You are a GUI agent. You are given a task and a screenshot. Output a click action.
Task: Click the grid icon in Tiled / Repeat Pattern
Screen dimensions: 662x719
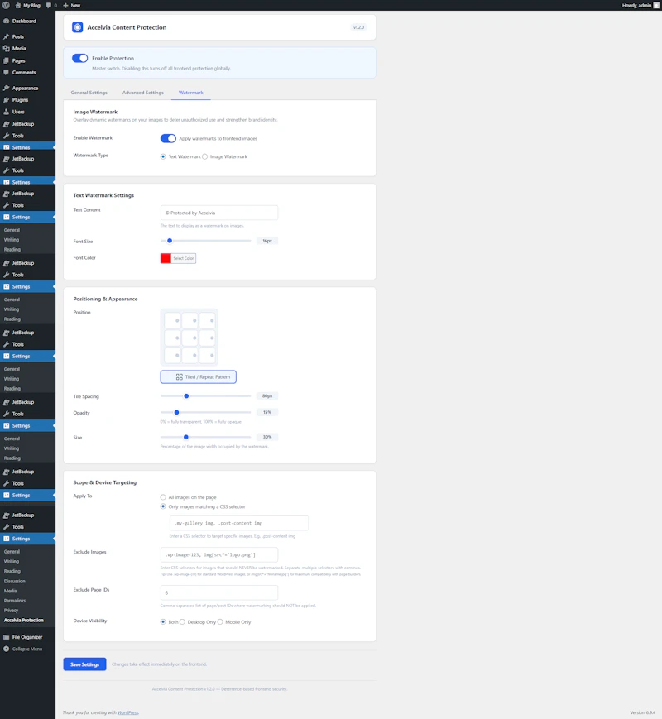point(180,377)
